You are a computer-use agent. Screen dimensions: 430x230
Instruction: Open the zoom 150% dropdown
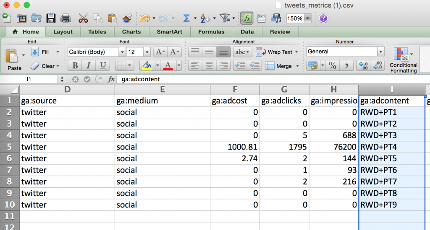tap(308, 18)
